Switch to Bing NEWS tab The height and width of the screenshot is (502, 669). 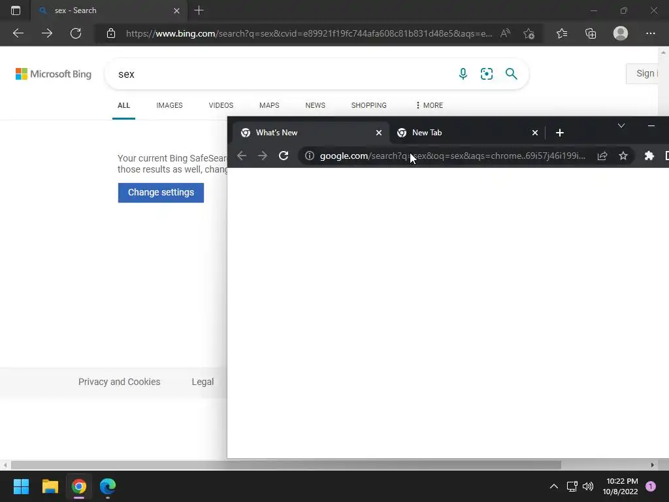click(316, 105)
